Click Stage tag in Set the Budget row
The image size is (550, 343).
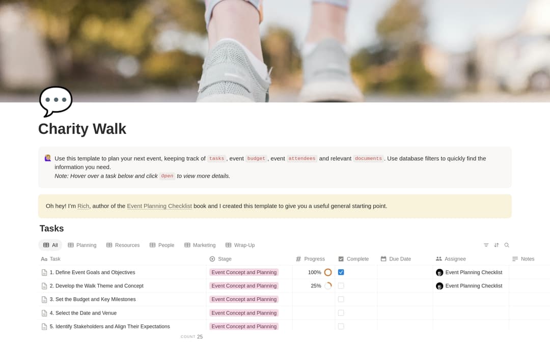(244, 299)
